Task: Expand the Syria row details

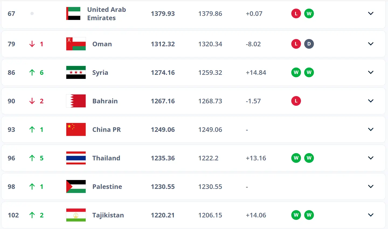Action: [371, 72]
